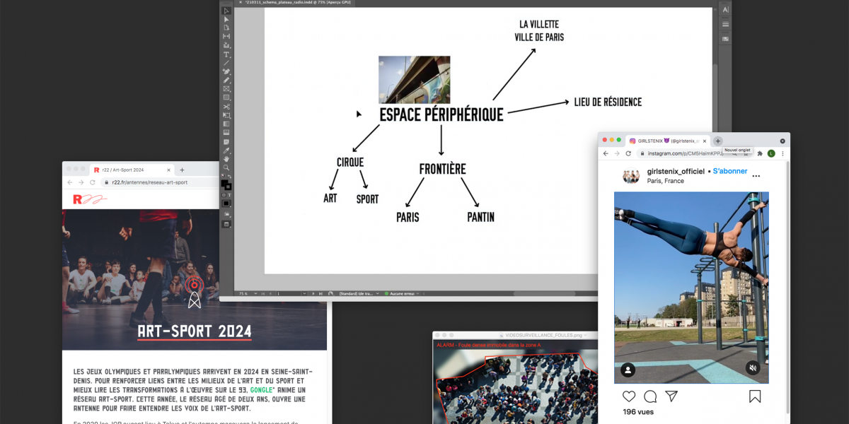Swap fill and stroke in InDesign
Screen dimensions: 849x424
coord(230,177)
